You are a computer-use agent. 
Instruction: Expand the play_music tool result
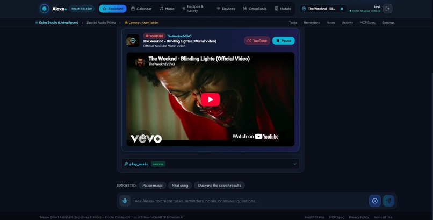click(210, 164)
